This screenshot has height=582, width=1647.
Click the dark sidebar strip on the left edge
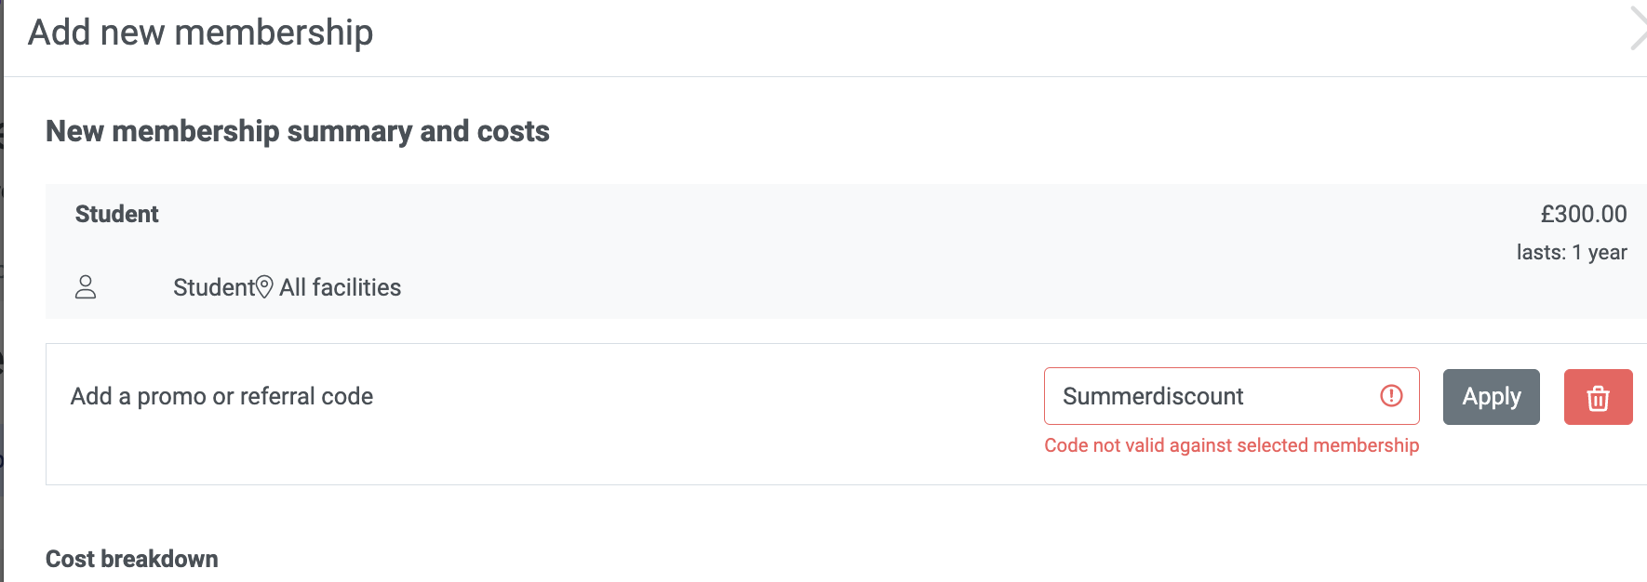click(x=2, y=291)
